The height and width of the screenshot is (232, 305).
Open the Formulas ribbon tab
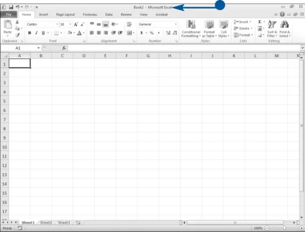coord(90,15)
